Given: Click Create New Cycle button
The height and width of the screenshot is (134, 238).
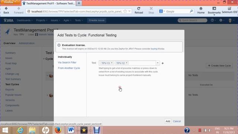Looking at the screenshot, I should [x=219, y=66].
